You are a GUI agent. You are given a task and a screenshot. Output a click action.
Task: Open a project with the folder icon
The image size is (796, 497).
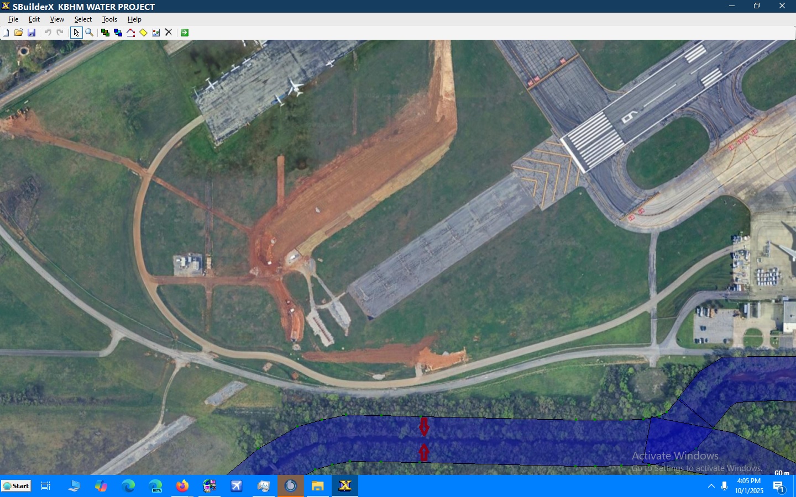[x=19, y=33]
